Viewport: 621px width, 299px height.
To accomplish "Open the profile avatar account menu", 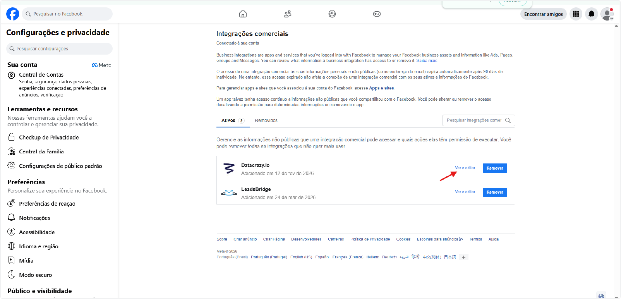I will [607, 14].
